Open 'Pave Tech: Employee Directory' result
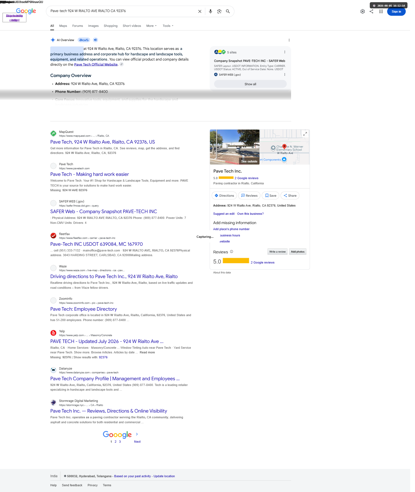This screenshot has height=492, width=415. (83, 309)
